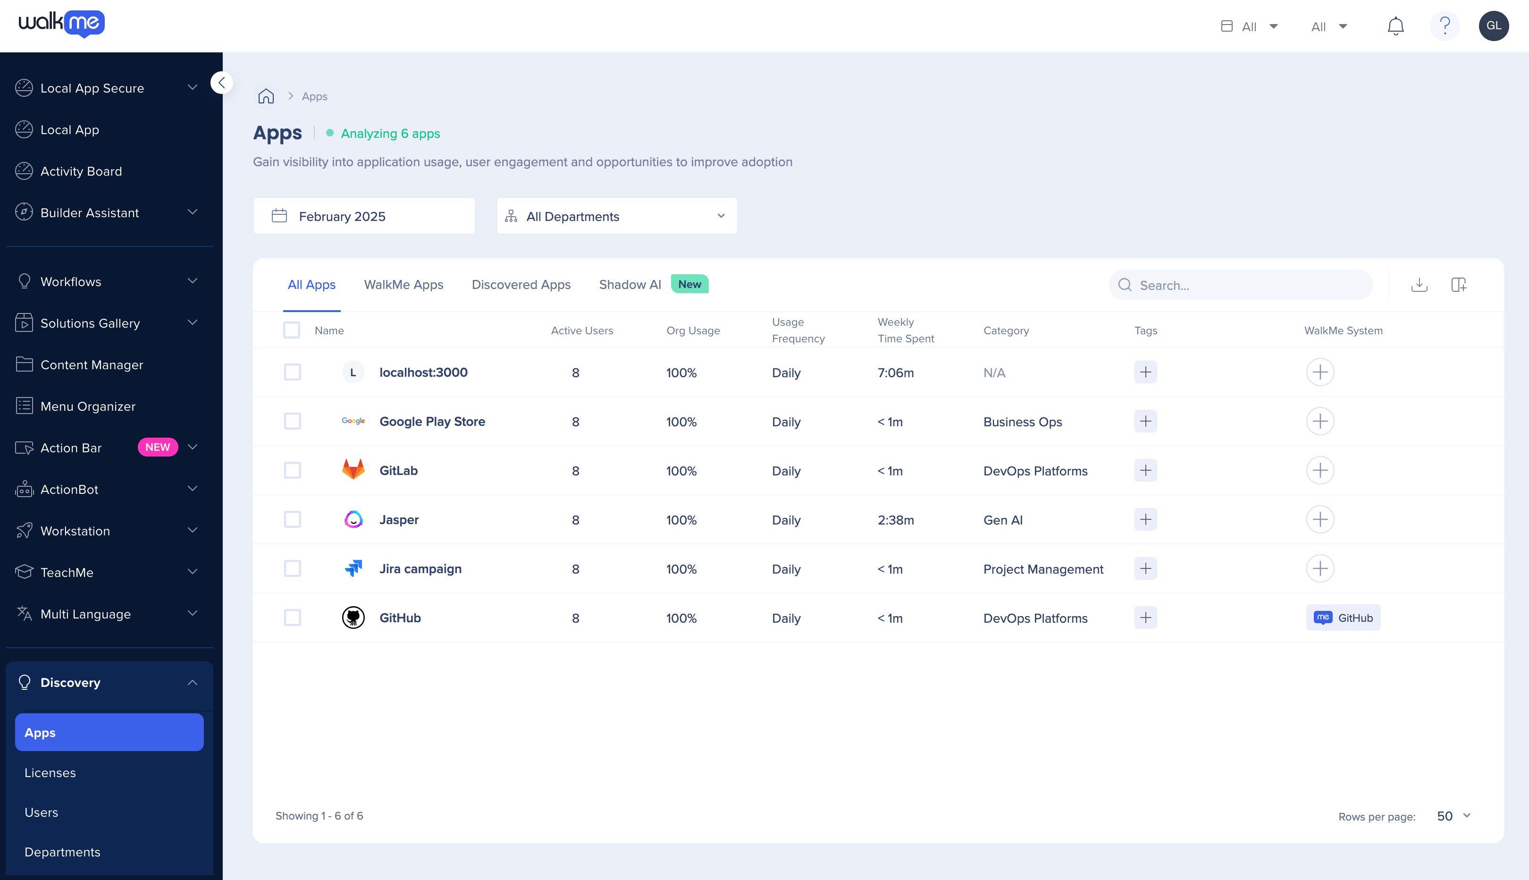Open the All Departments dropdown

click(616, 216)
